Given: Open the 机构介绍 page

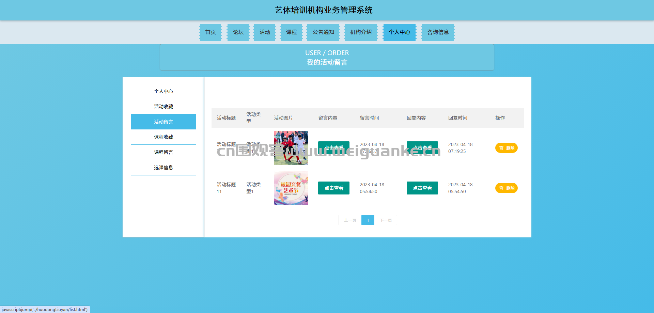Looking at the screenshot, I should [x=361, y=32].
